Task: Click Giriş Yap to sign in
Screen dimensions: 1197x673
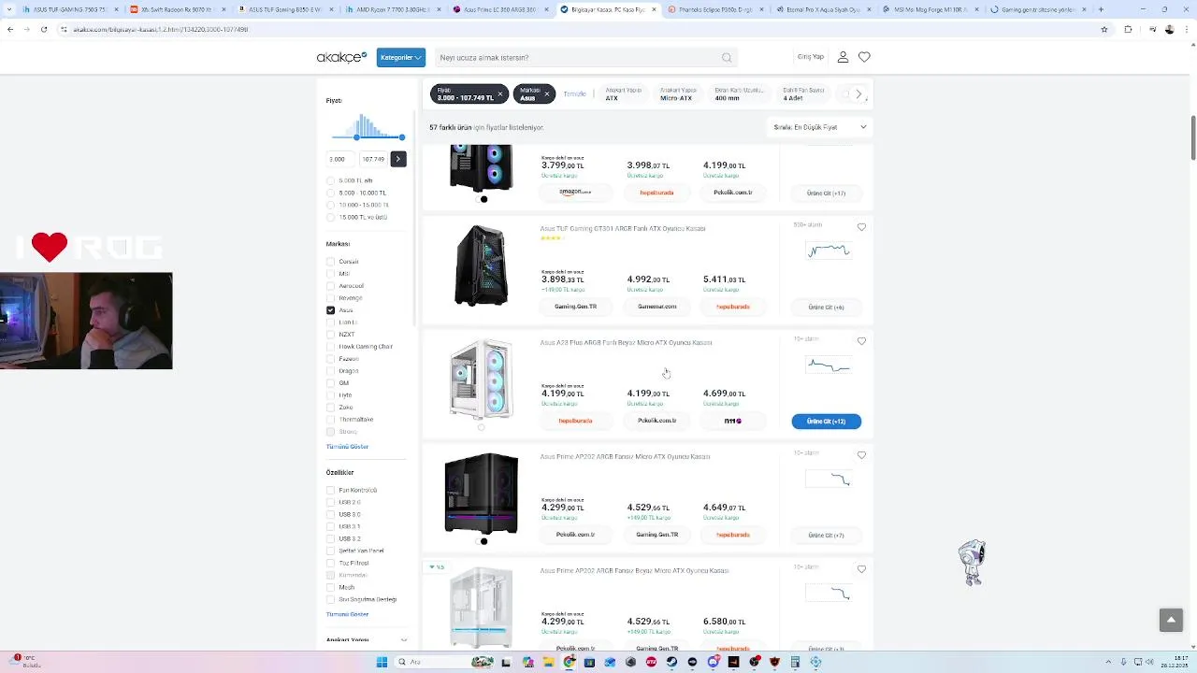Action: (810, 57)
